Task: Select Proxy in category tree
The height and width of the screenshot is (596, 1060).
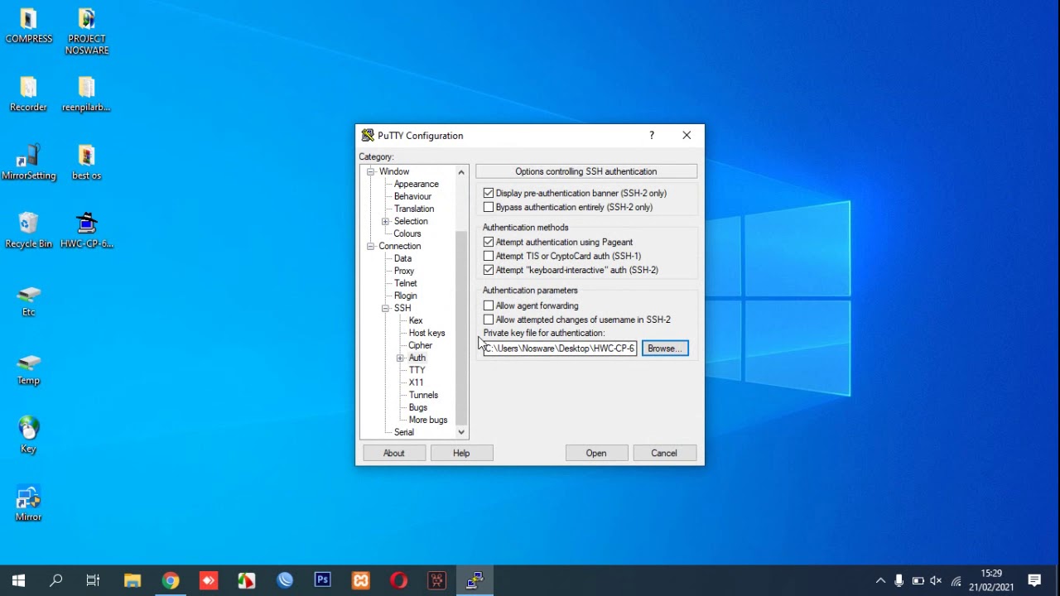Action: coord(404,271)
